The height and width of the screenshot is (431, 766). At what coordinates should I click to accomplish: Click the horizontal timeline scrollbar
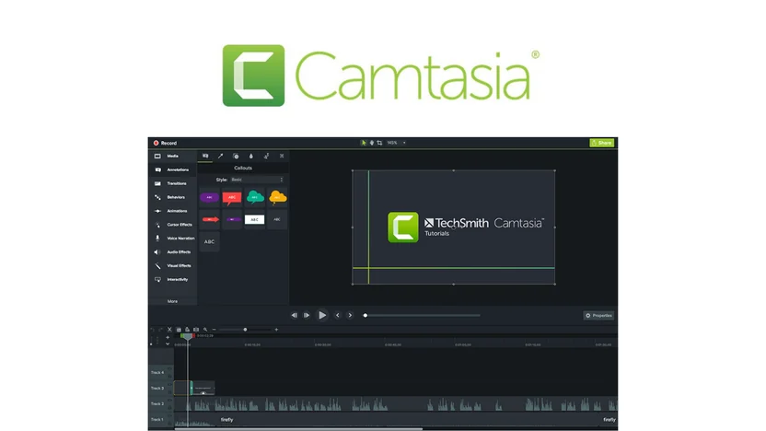pyautogui.click(x=298, y=429)
